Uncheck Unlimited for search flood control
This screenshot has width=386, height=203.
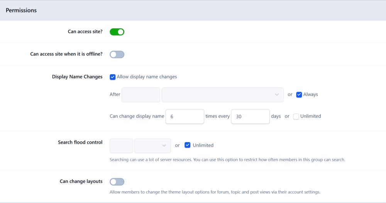187,145
